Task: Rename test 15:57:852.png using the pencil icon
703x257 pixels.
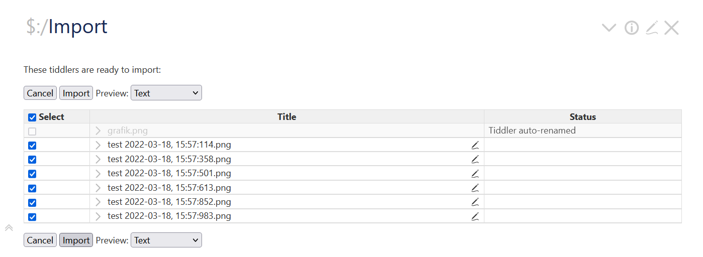Action: pos(475,202)
